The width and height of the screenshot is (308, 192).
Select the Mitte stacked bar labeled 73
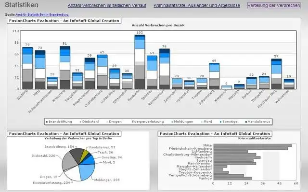(40, 70)
